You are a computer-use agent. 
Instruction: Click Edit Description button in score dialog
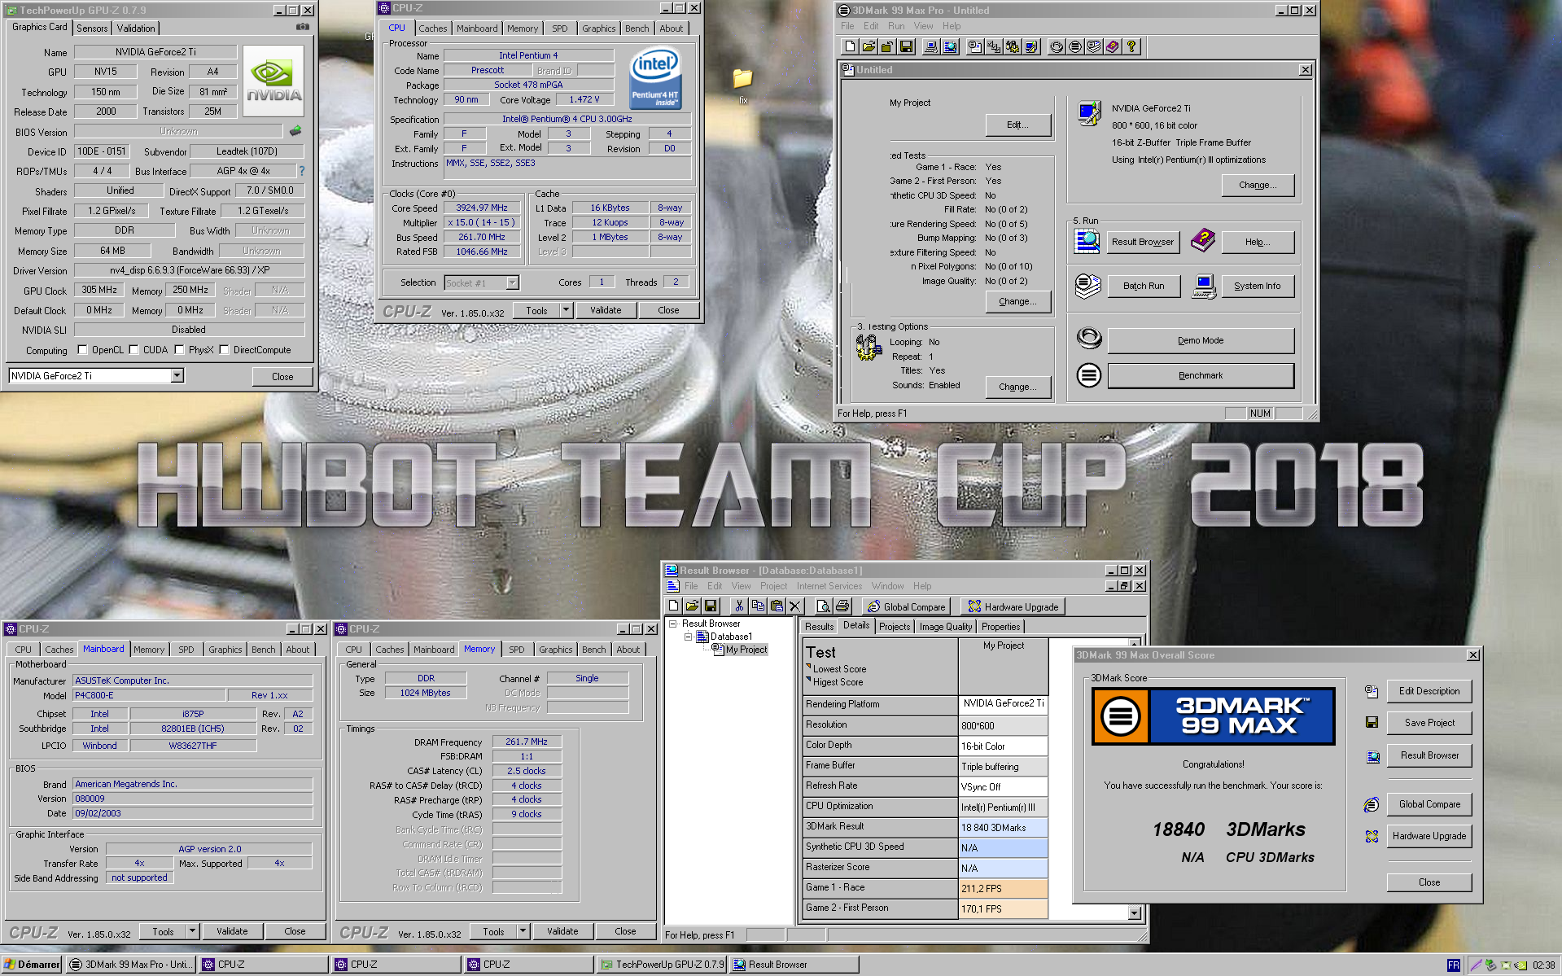click(x=1429, y=691)
